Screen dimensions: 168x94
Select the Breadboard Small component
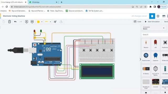[146, 84]
